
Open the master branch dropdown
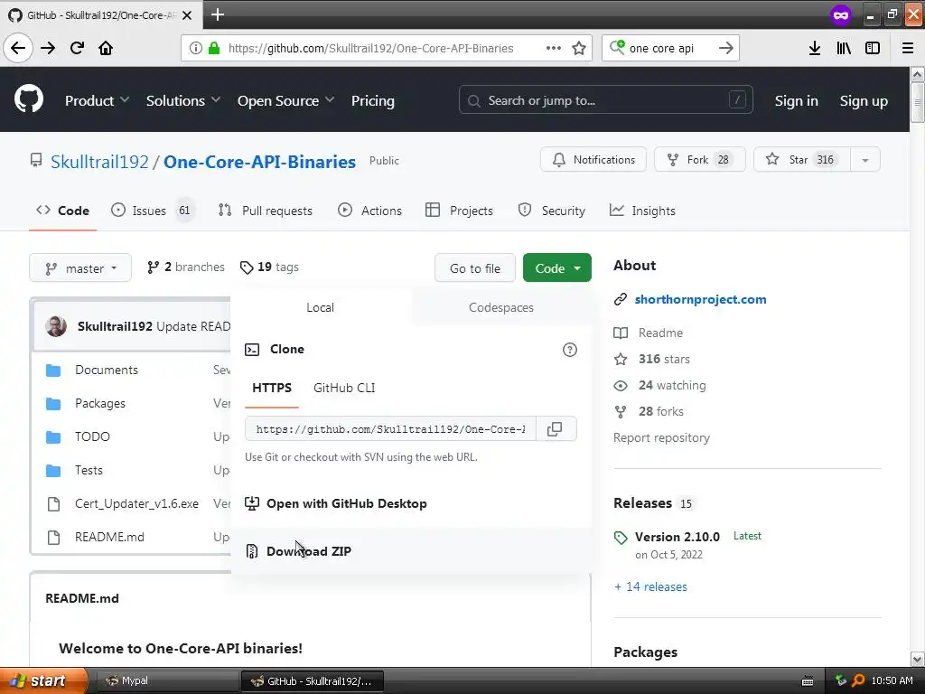point(80,268)
